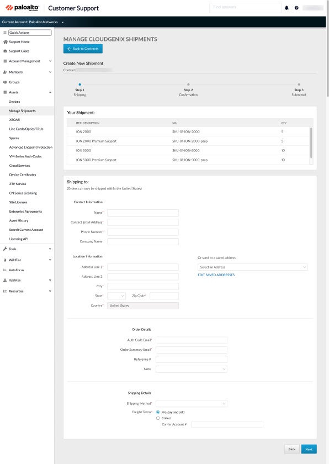This screenshot has height=464, width=329.
Task: Click the Back button at bottom
Action: click(292, 449)
